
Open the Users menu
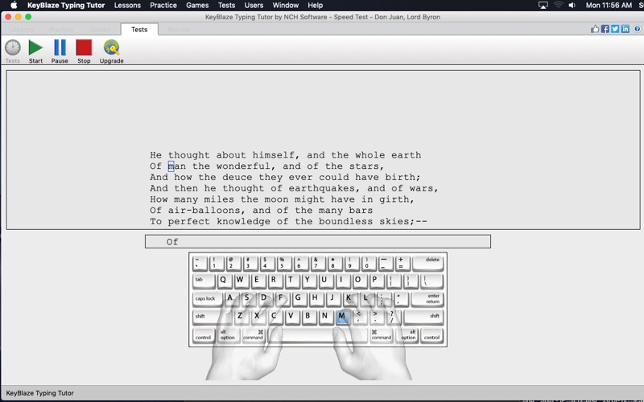click(x=254, y=6)
